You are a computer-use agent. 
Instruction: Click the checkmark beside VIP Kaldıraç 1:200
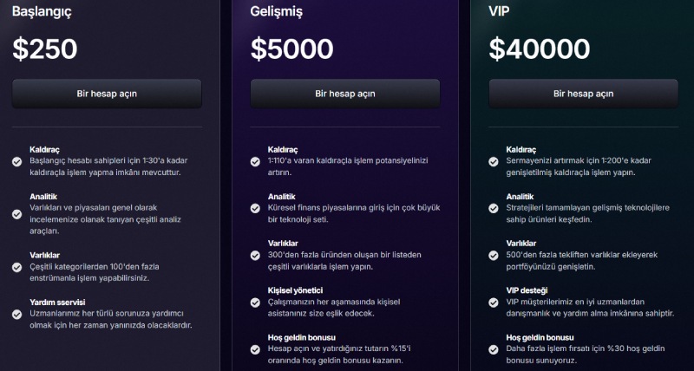494,161
